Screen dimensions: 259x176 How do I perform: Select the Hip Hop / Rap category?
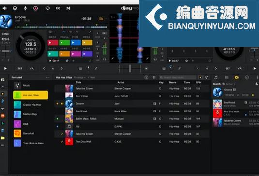(x=30, y=95)
